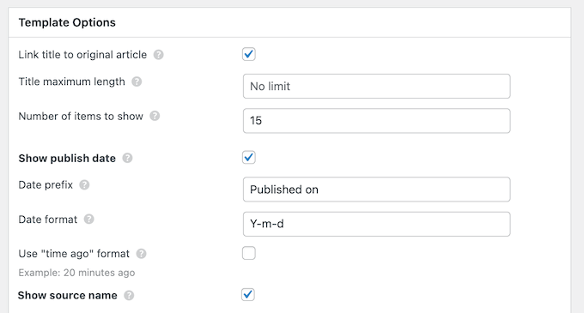Select the Use "time ago" format label

74,254
